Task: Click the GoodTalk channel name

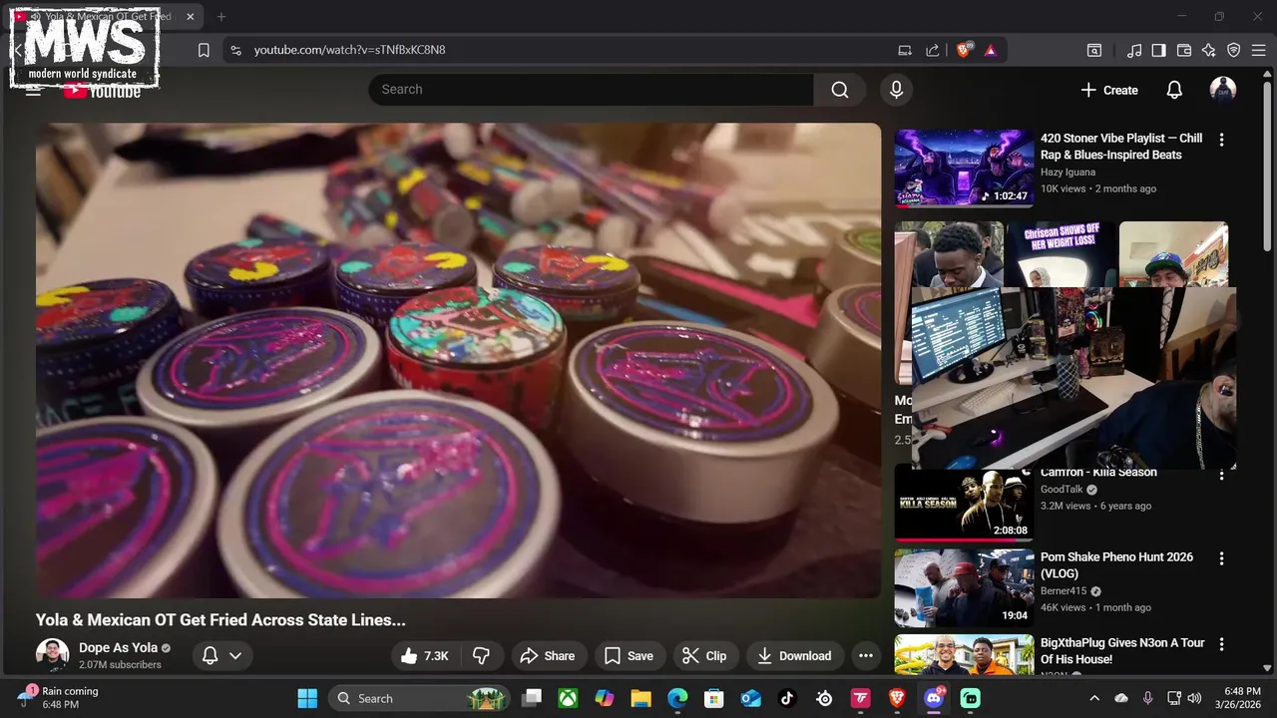Action: coord(1062,490)
